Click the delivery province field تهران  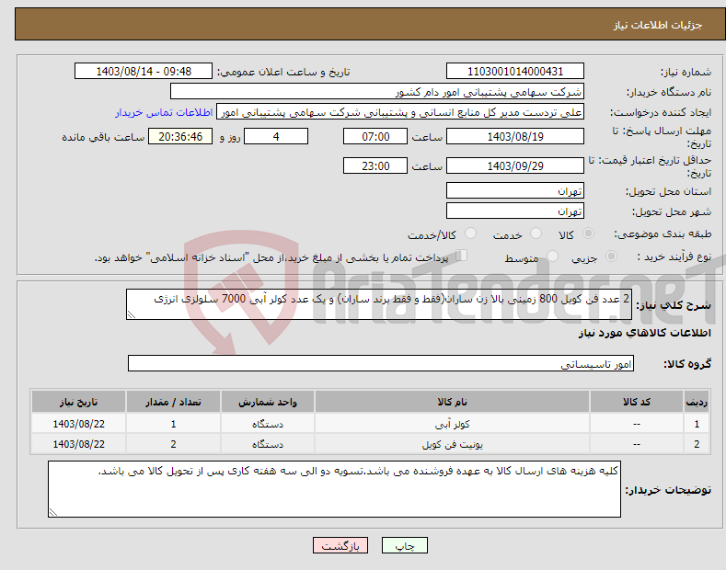pos(515,190)
